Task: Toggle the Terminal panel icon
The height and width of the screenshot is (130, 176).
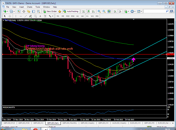Action: (x=34, y=11)
